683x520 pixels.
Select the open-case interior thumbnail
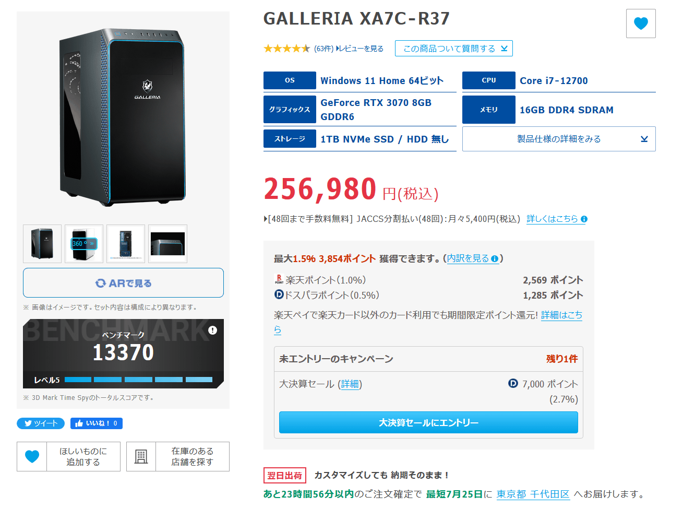tap(126, 244)
